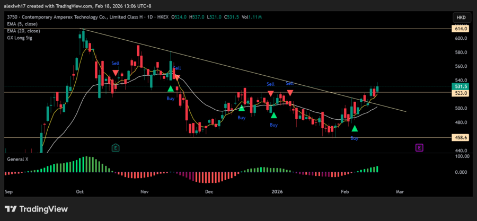Click the 614.0 price level label
This screenshot has width=477, height=221.
(459, 29)
